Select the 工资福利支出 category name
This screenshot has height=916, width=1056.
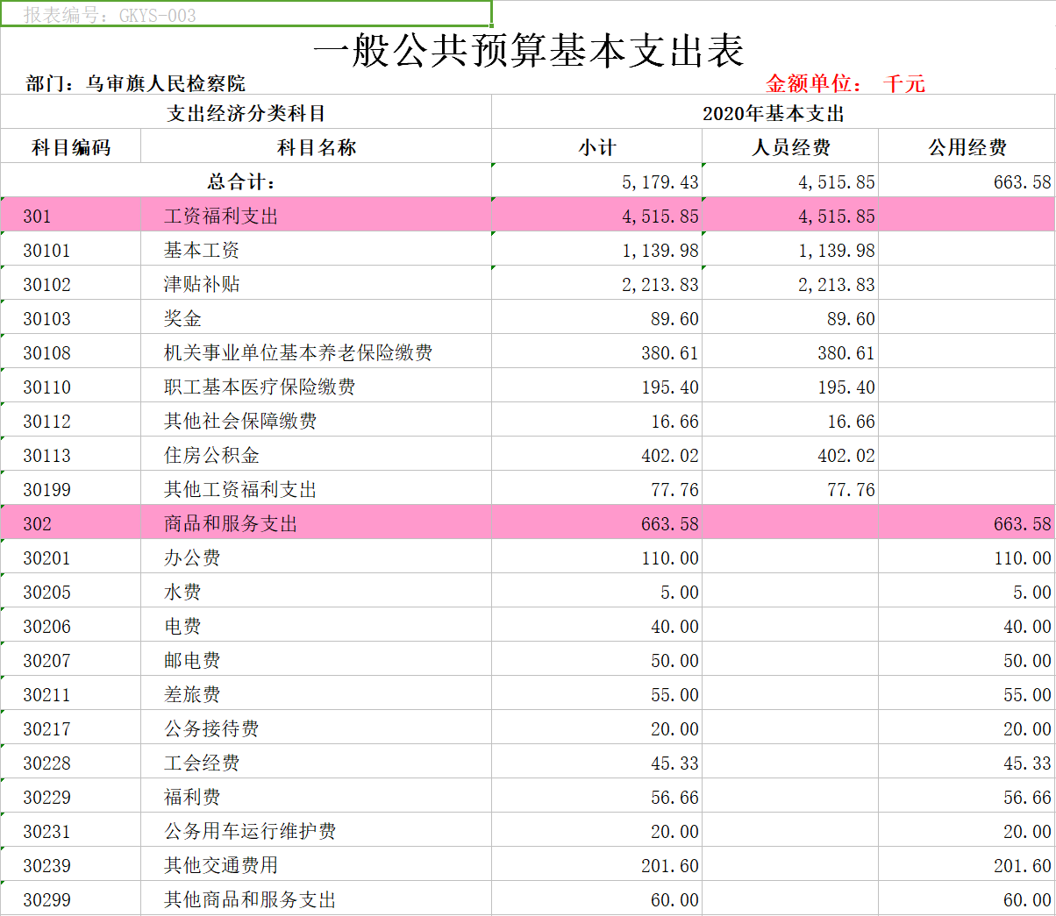click(317, 215)
